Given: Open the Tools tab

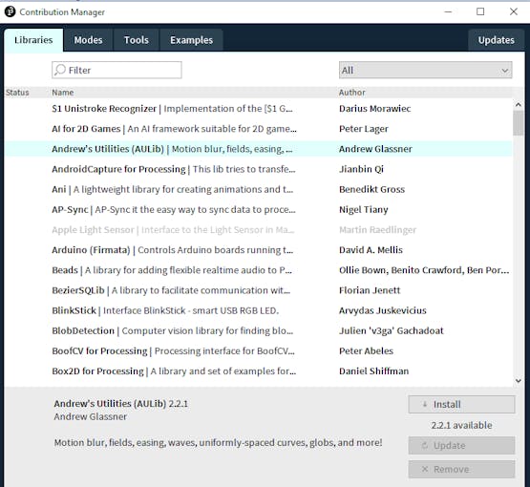Looking at the screenshot, I should (137, 40).
